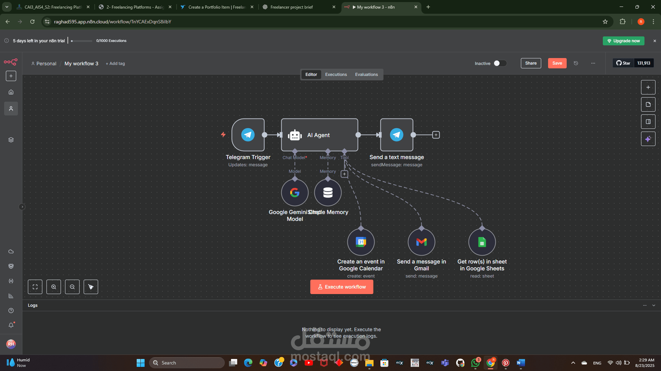
Task: Reload the page in the browser
Action: (x=32, y=22)
